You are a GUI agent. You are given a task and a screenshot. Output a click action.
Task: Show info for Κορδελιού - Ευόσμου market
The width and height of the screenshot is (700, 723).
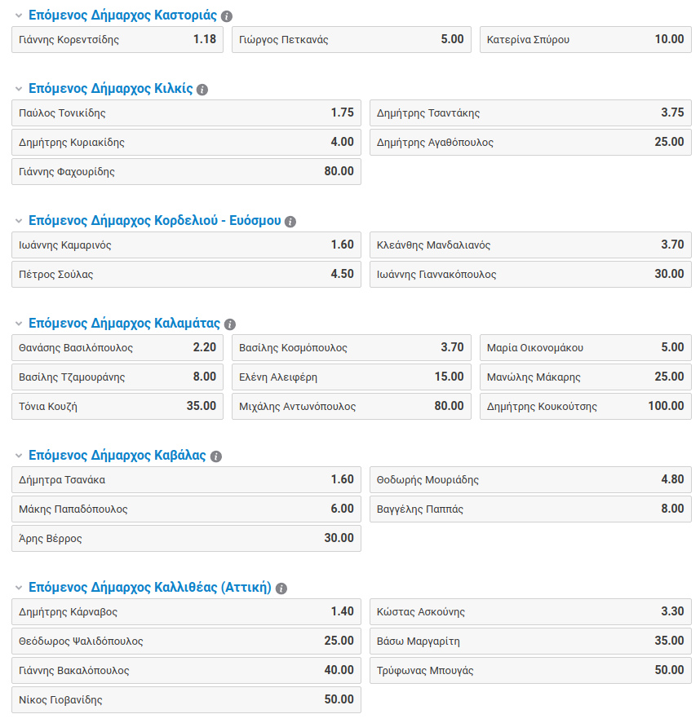[x=290, y=222]
